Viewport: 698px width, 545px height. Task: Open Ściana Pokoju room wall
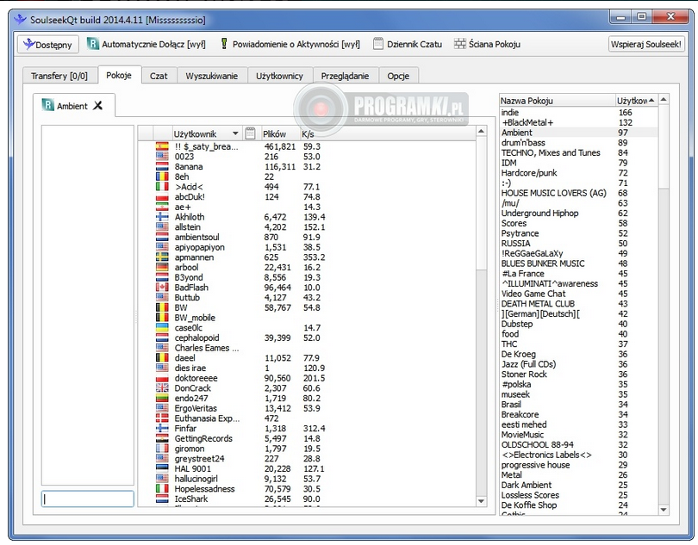pos(487,44)
